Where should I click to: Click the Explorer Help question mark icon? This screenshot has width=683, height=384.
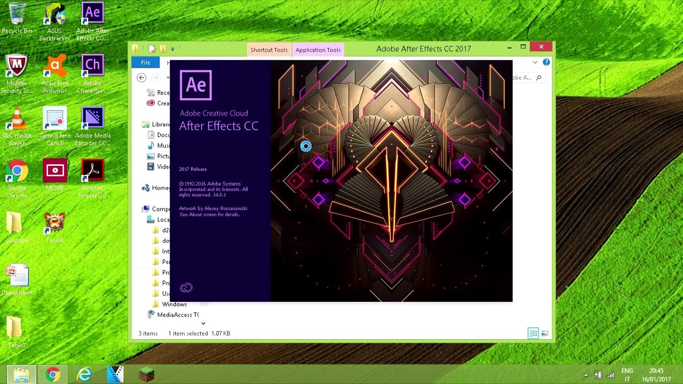(546, 62)
